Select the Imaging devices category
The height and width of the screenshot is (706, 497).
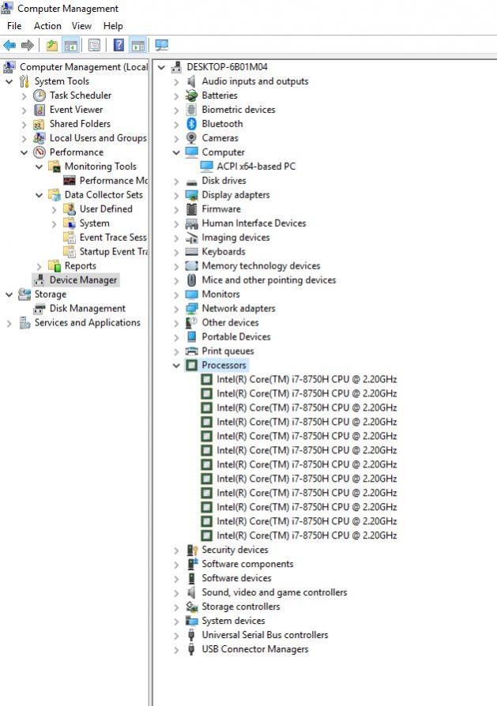[235, 238]
